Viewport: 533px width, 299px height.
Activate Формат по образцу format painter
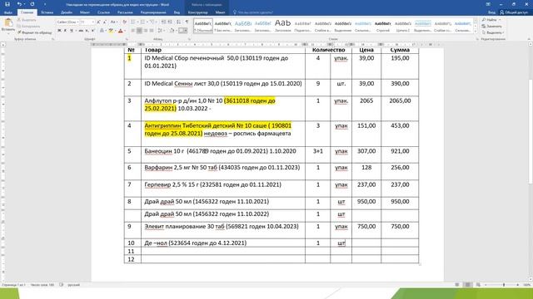pyautogui.click(x=35, y=32)
